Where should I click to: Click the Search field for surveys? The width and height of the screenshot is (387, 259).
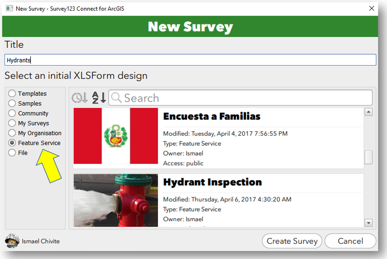click(x=246, y=98)
